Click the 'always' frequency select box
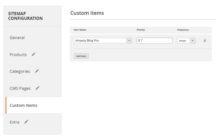This screenshot has width=216, height=138. tap(186, 41)
